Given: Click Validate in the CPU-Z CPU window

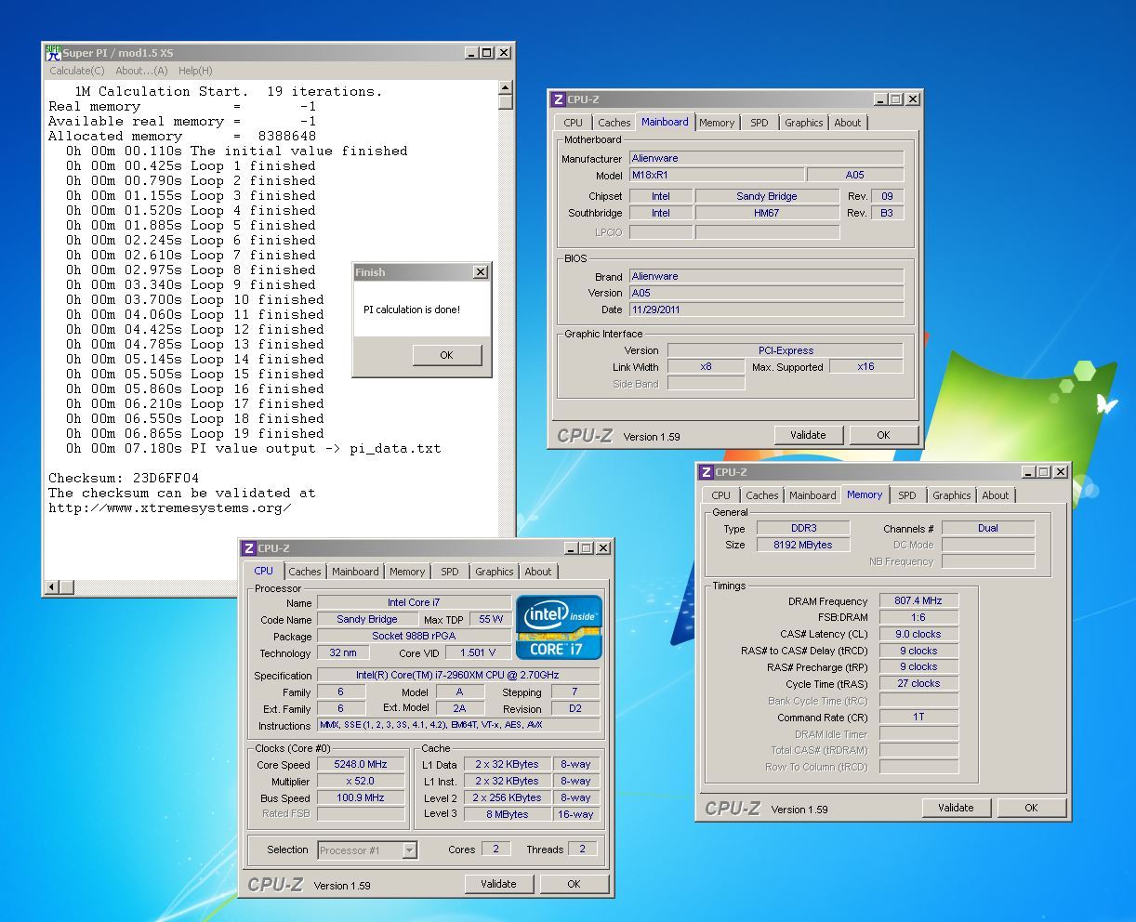Looking at the screenshot, I should (x=498, y=884).
